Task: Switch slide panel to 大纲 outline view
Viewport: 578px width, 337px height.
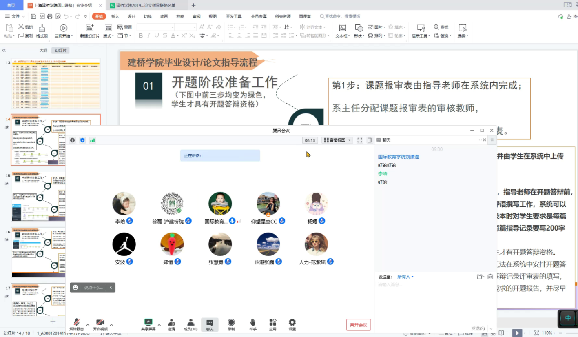Action: [43, 51]
